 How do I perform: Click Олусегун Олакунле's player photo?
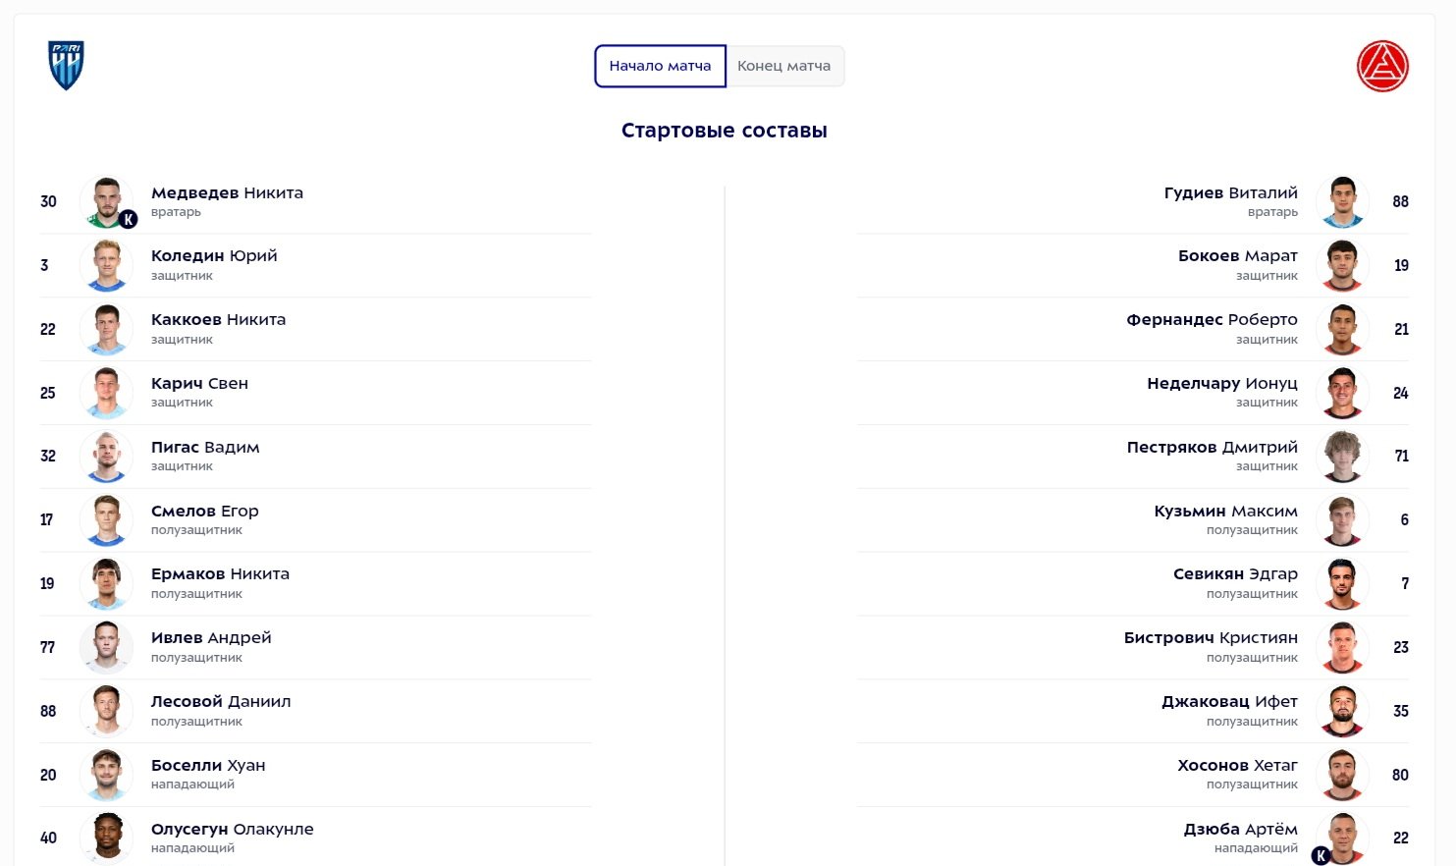106,838
